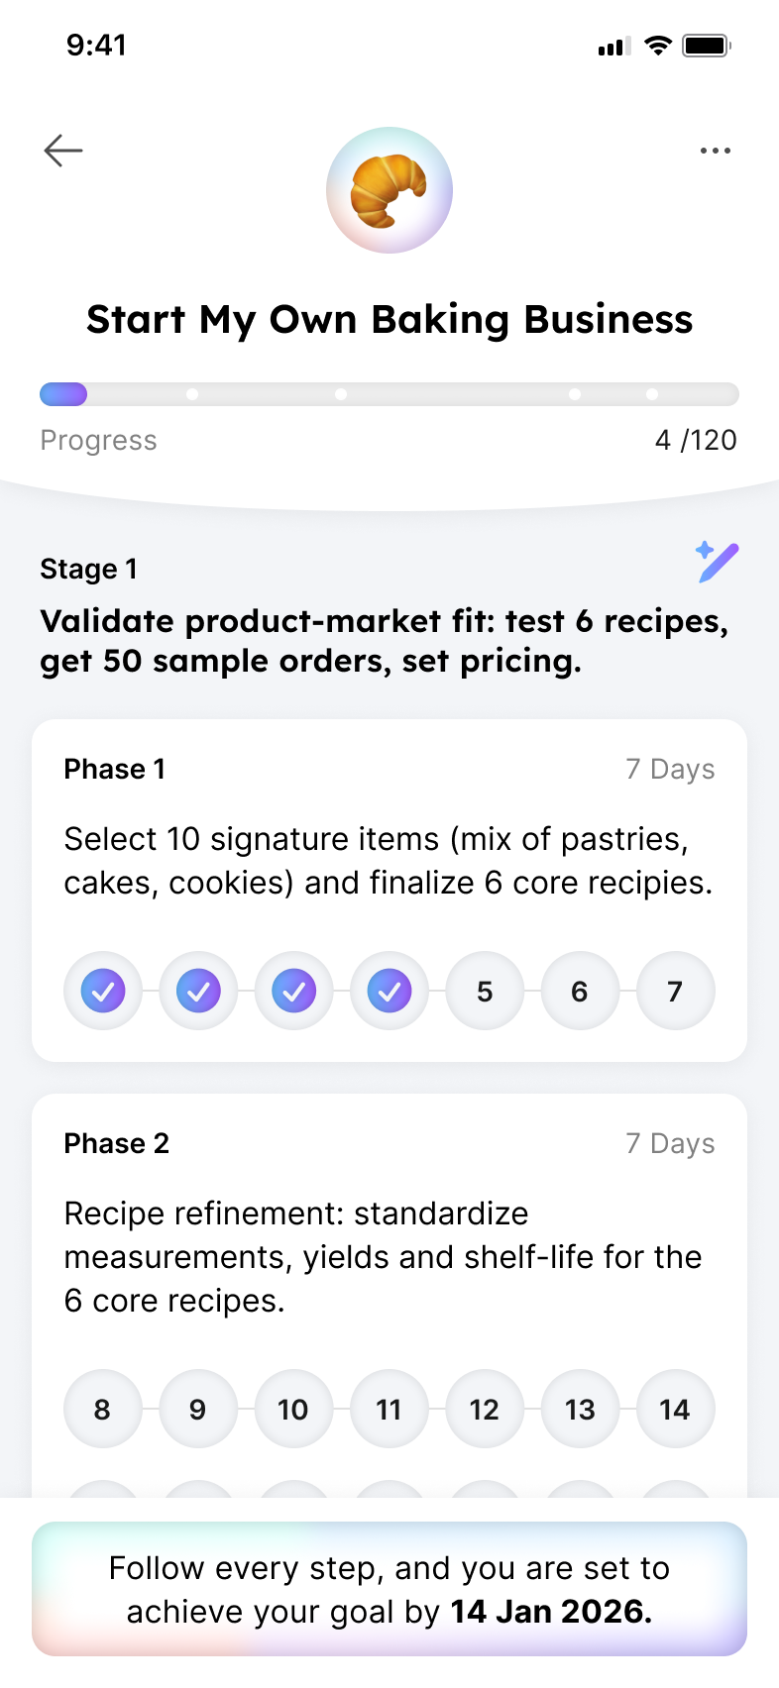The image size is (779, 1688).
Task: Uncheck the day 3 checkmark in Phase 1
Action: (293, 991)
